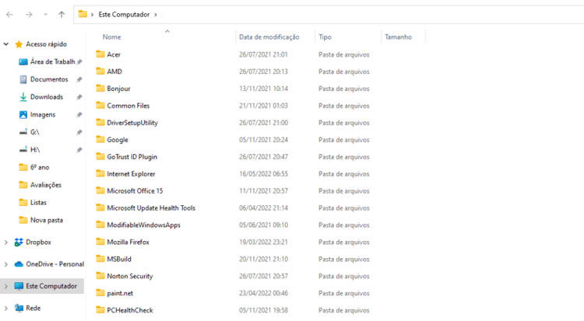Click the Tamanho column header
The width and height of the screenshot is (584, 321).
click(x=398, y=37)
